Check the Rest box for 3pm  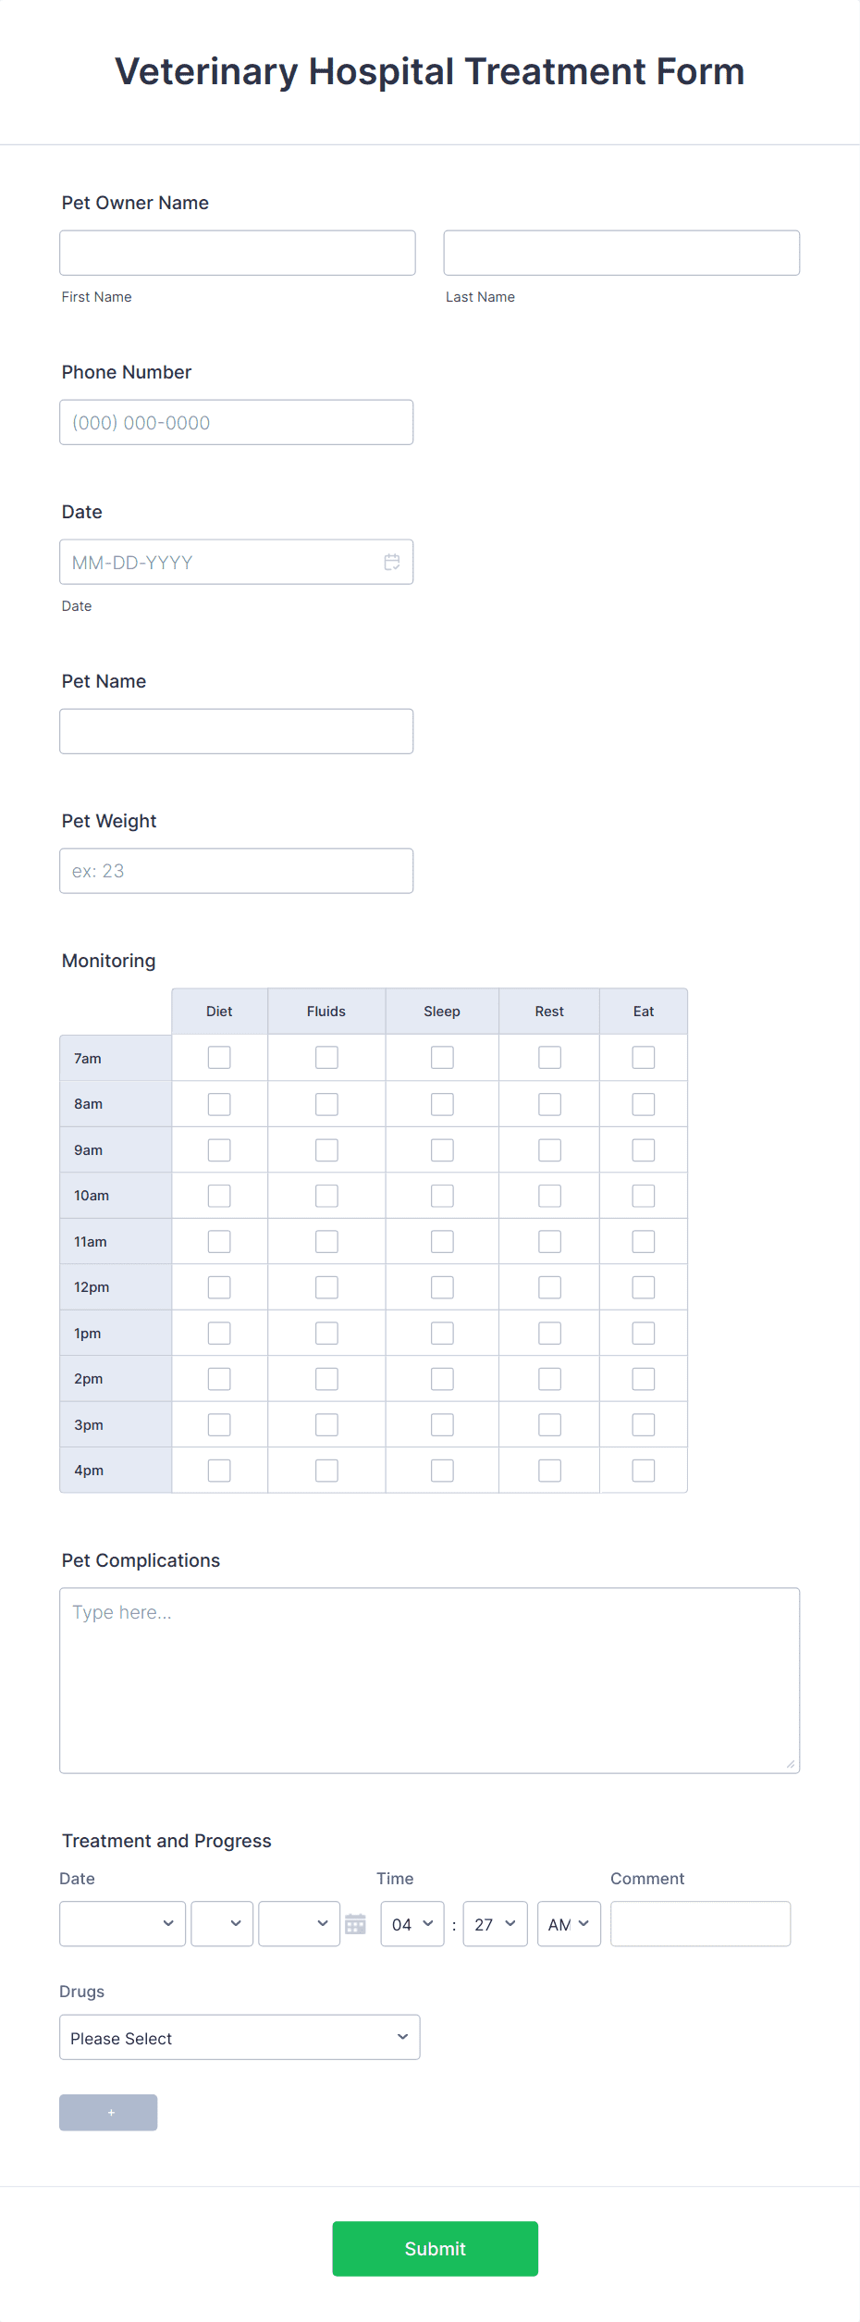click(548, 1423)
